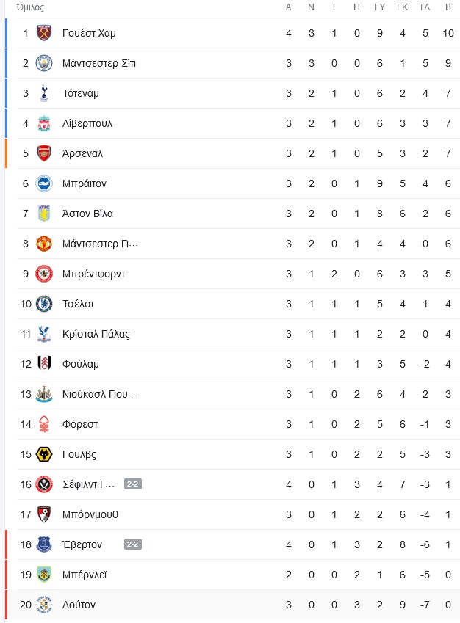Click the Brighton seagull logo
This screenshot has height=623, width=460.
pyautogui.click(x=44, y=183)
